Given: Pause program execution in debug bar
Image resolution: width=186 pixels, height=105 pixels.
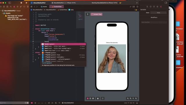Looking at the screenshot, I should [x=35, y=103].
